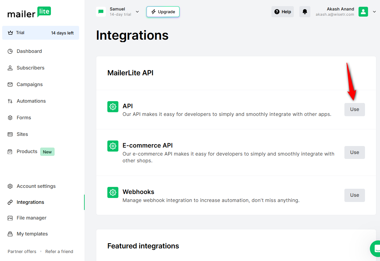380x261 pixels.
Task: Click the Integrations page heading
Action: [x=132, y=35]
